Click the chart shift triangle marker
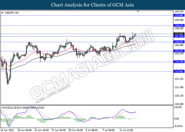Screen dimensions: 185x132 point(138,11)
